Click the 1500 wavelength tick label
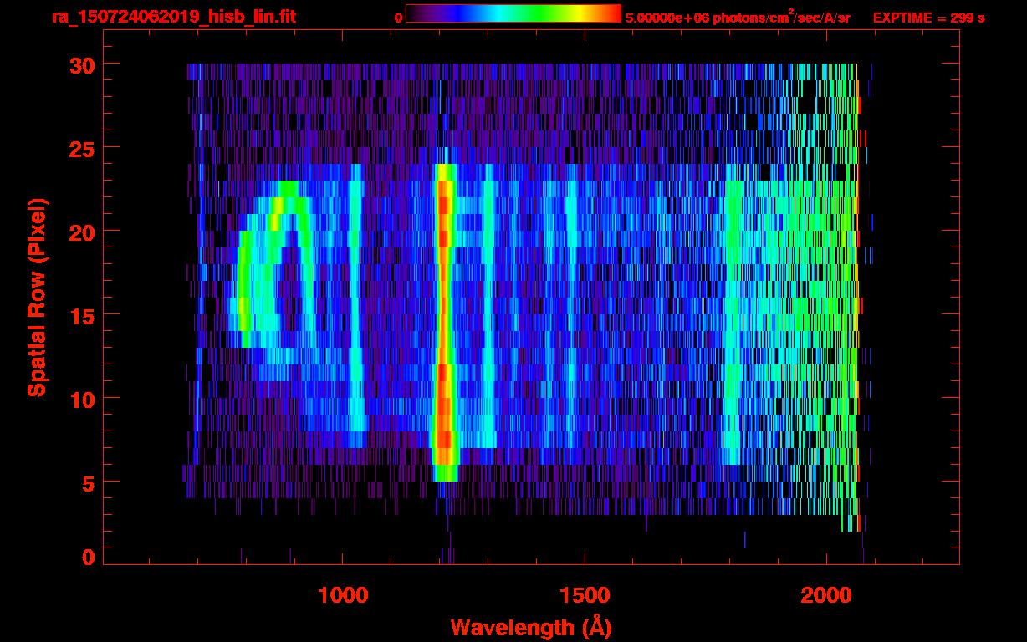This screenshot has height=642, width=1027. tap(585, 595)
